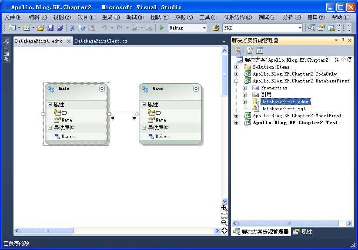Click Show All Files icon in Solution Explorer
The width and height of the screenshot is (358, 250).
pyautogui.click(x=250, y=51)
